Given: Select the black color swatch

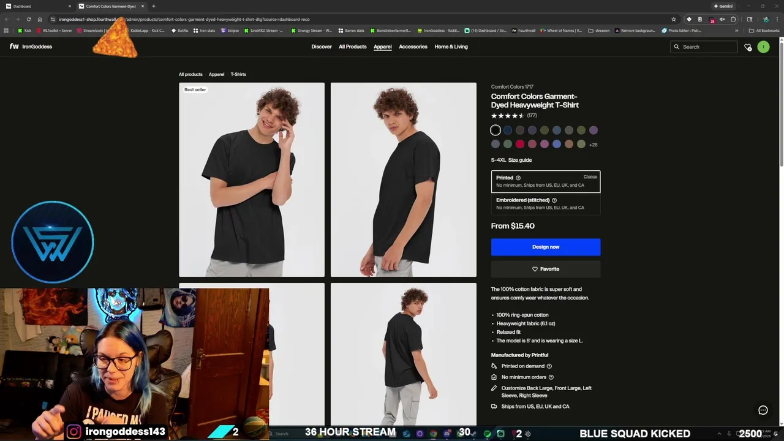Looking at the screenshot, I should click(496, 130).
